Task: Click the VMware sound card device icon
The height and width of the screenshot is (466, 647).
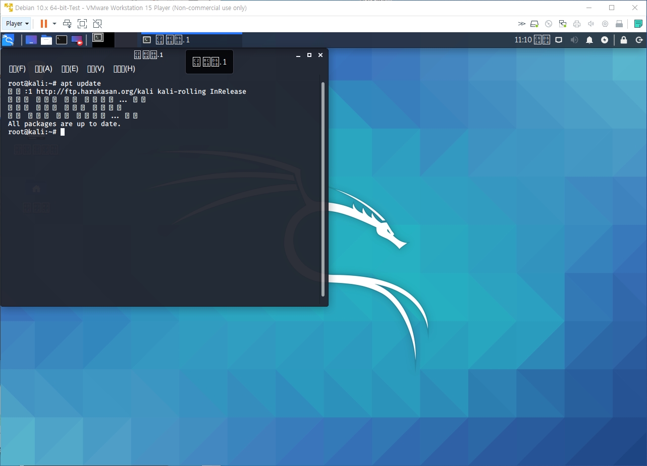Action: [591, 24]
